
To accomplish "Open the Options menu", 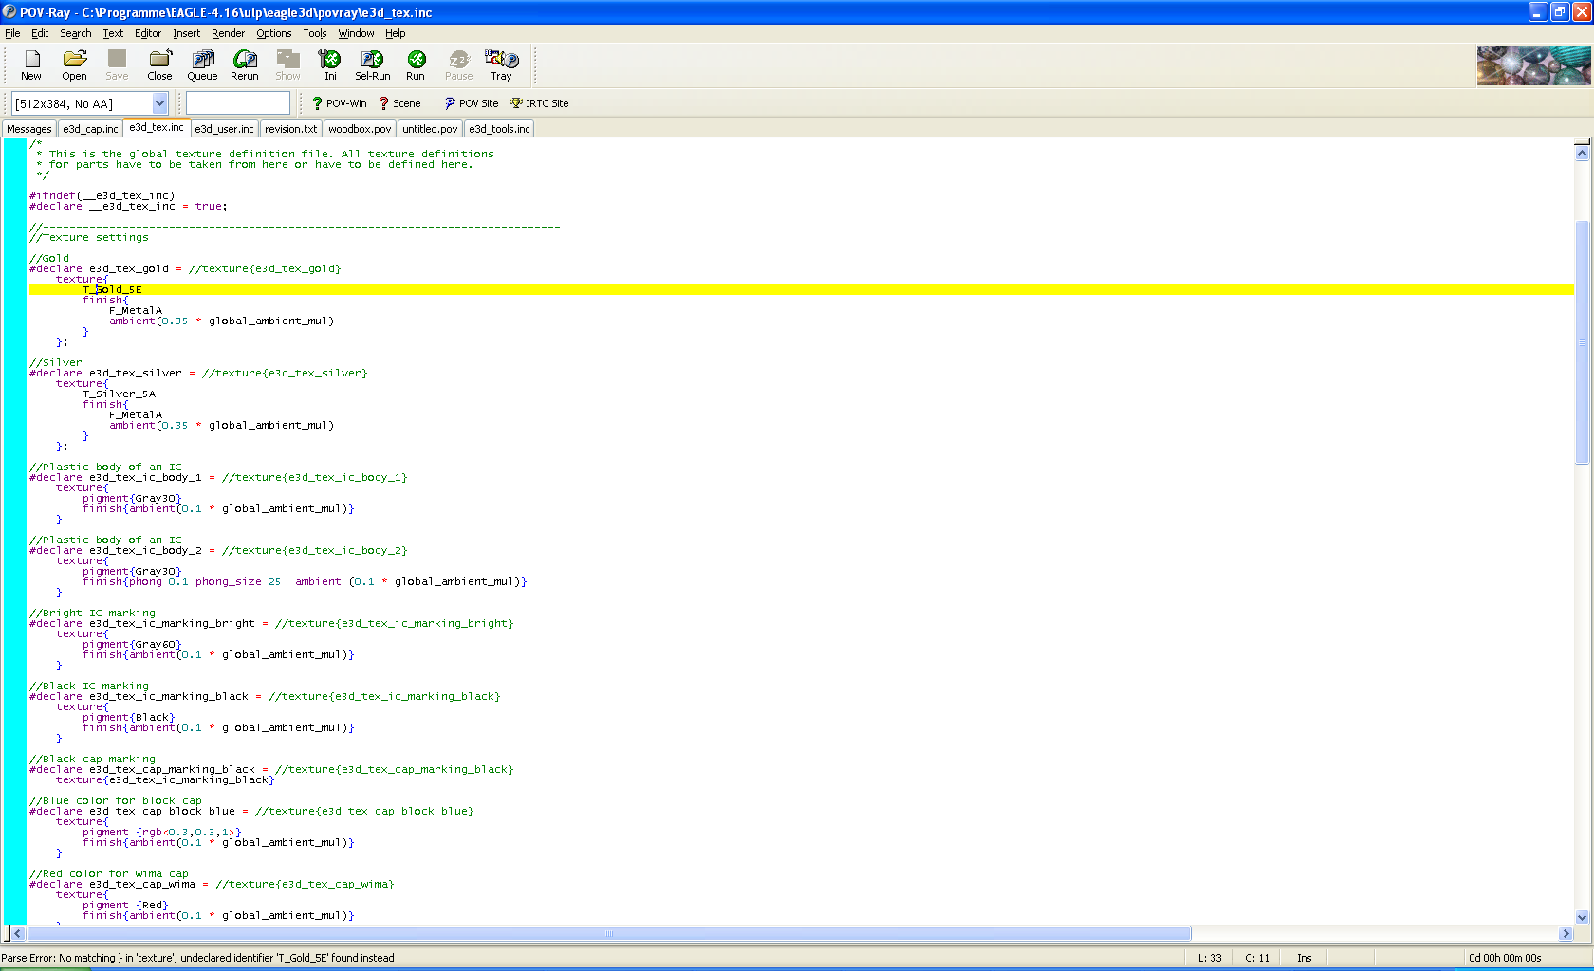I will tap(274, 33).
